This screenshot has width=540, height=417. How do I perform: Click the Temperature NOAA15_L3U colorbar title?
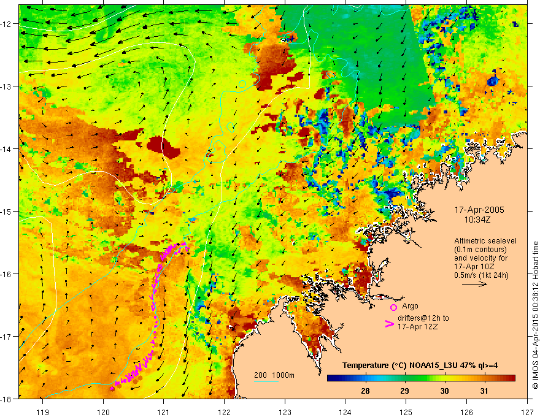pos(420,365)
